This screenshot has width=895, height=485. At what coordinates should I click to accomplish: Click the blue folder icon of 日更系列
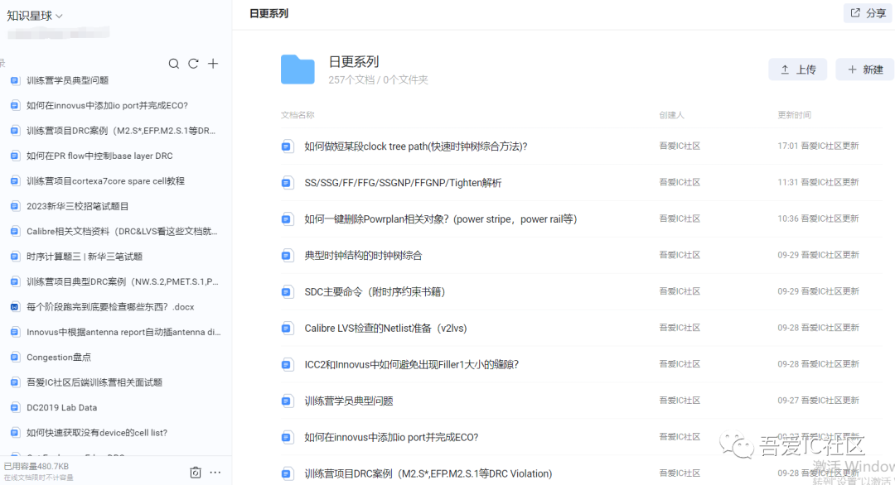pyautogui.click(x=297, y=70)
